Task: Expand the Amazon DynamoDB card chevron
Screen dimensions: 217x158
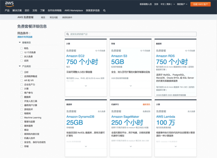Action: [x=86, y=146]
